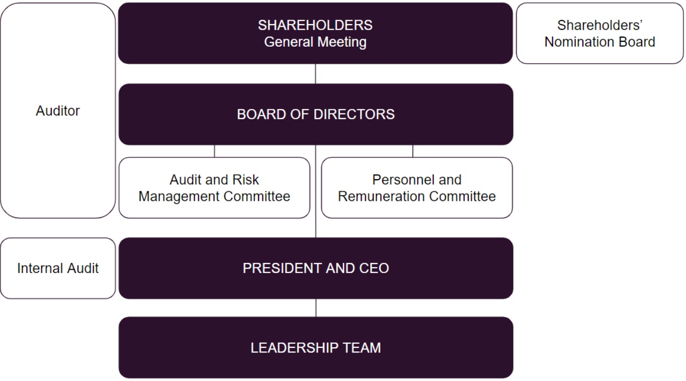
Task: Click the 'Audit and Risk' text line
Action: click(214, 180)
